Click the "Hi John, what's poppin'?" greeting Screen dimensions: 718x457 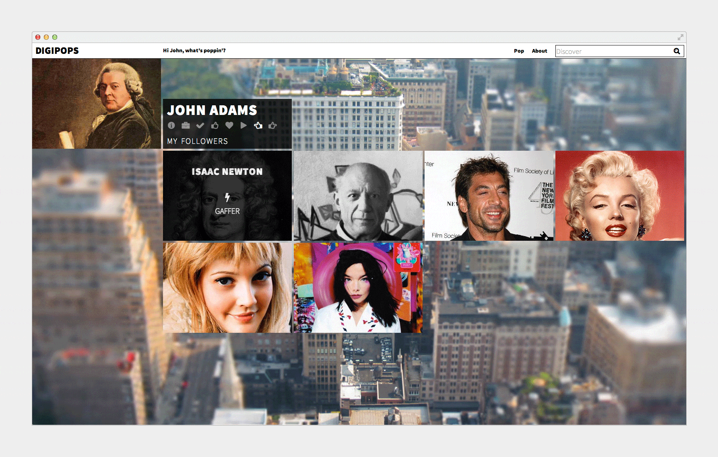(194, 51)
